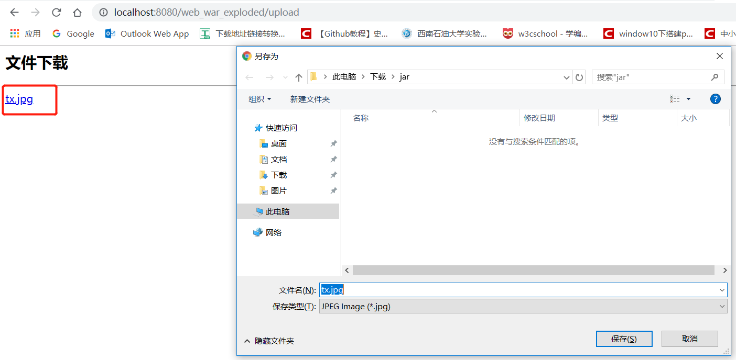Open the help icon in dialog
Image resolution: width=736 pixels, height=360 pixels.
click(716, 99)
